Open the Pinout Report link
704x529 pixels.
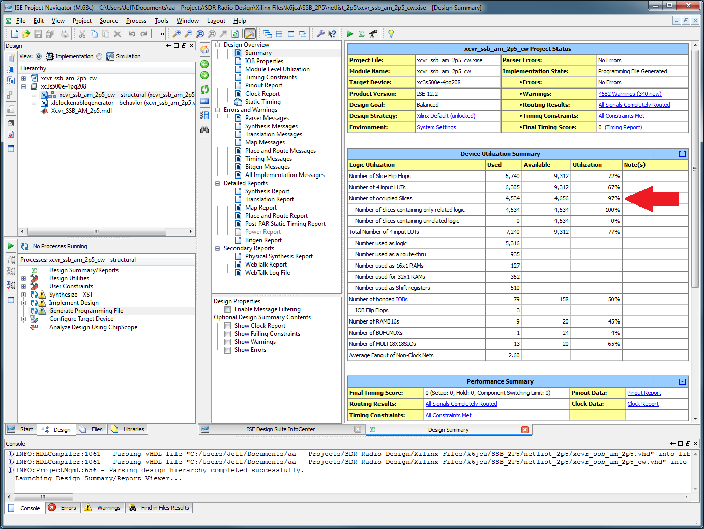click(x=644, y=393)
